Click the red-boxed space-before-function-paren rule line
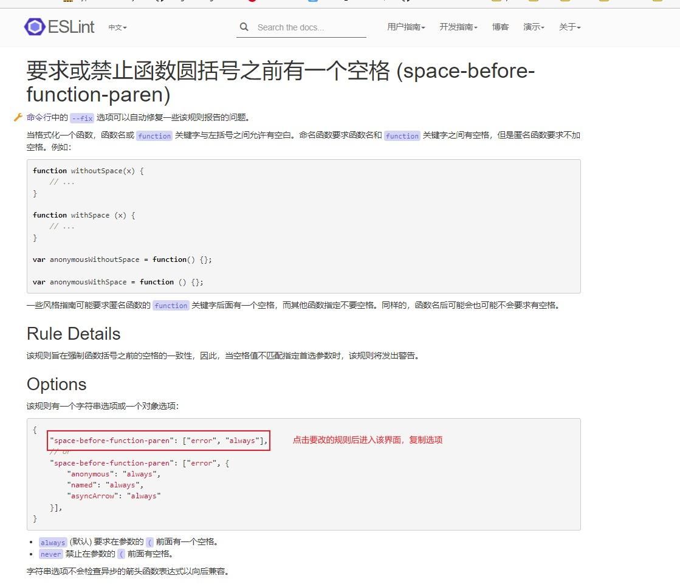Image resolution: width=680 pixels, height=584 pixels. click(159, 441)
